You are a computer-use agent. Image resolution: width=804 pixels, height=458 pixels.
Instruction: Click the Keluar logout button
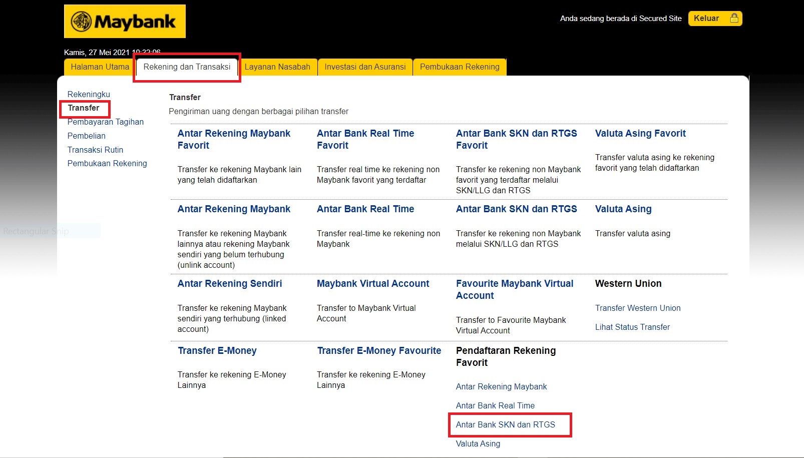point(714,19)
